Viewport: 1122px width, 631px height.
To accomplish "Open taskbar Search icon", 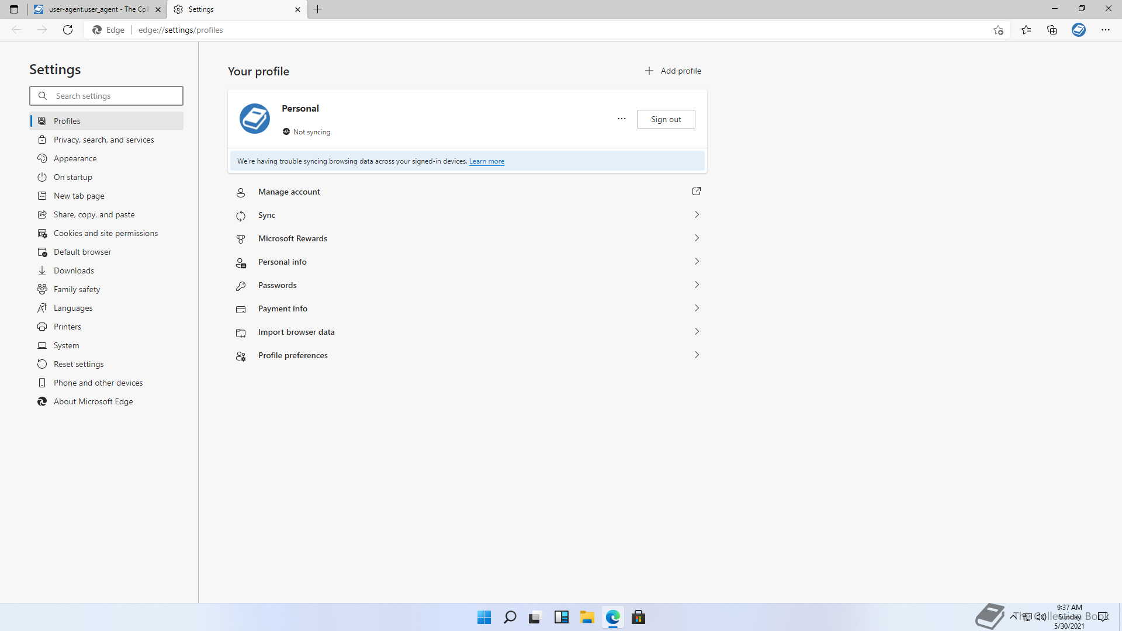I will [x=510, y=617].
